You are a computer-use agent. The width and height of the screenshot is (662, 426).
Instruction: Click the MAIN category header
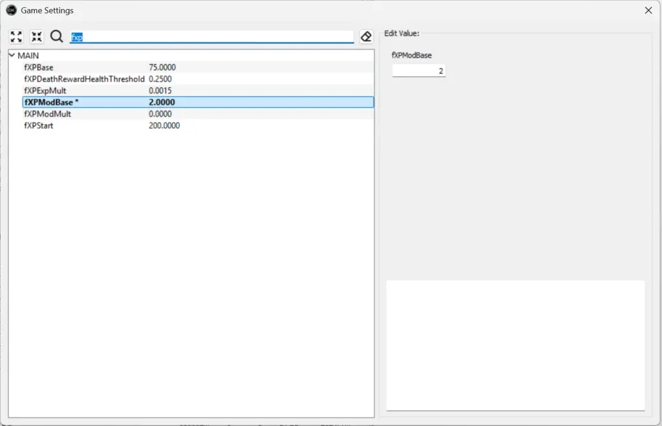(28, 56)
